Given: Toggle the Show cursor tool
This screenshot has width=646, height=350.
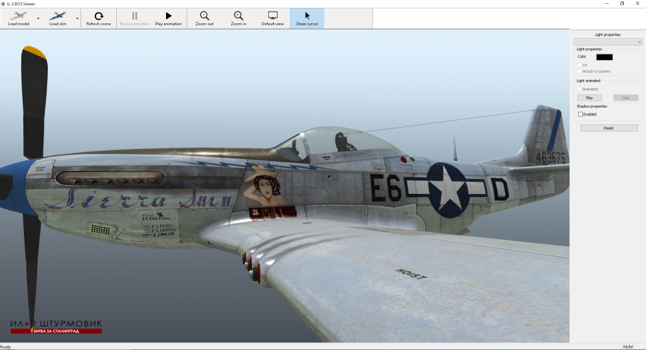Looking at the screenshot, I should pos(307,18).
